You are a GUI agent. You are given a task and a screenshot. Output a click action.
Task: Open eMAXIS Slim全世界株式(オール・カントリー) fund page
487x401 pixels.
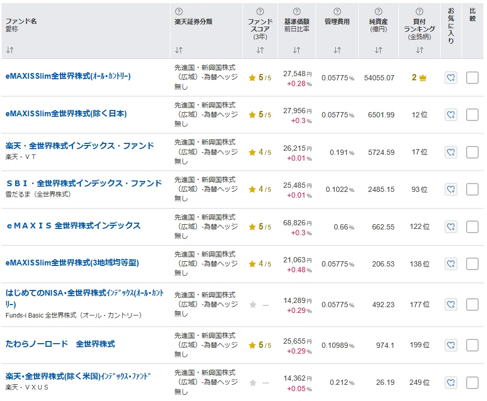(68, 76)
